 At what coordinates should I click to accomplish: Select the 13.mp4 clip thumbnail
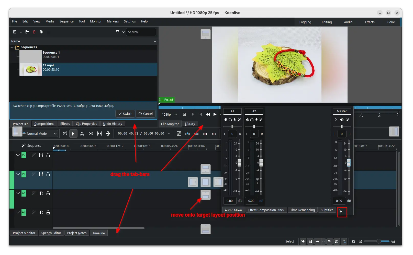click(31, 69)
